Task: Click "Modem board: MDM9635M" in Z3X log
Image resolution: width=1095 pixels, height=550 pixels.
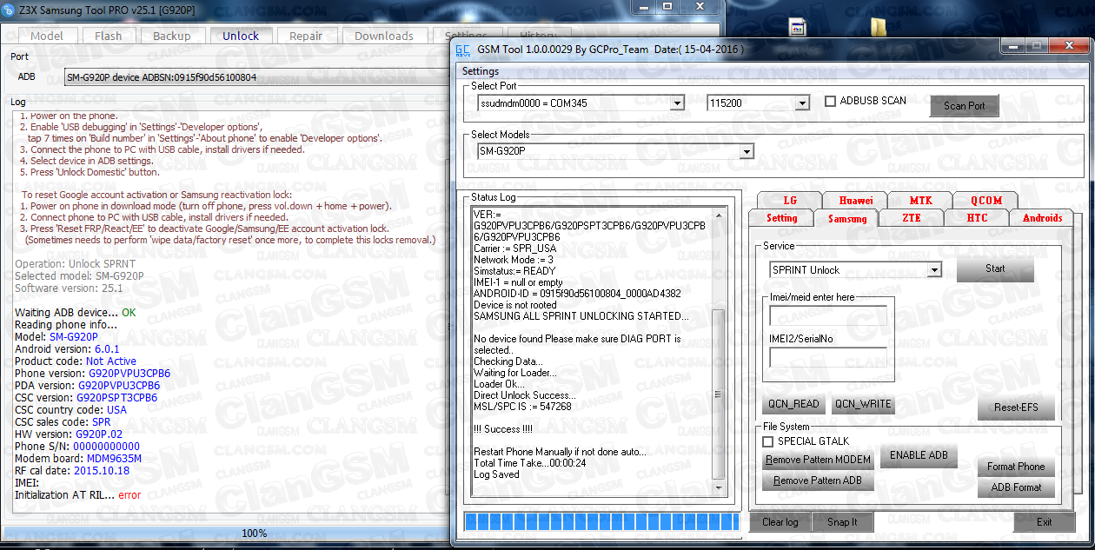Action: click(x=78, y=459)
